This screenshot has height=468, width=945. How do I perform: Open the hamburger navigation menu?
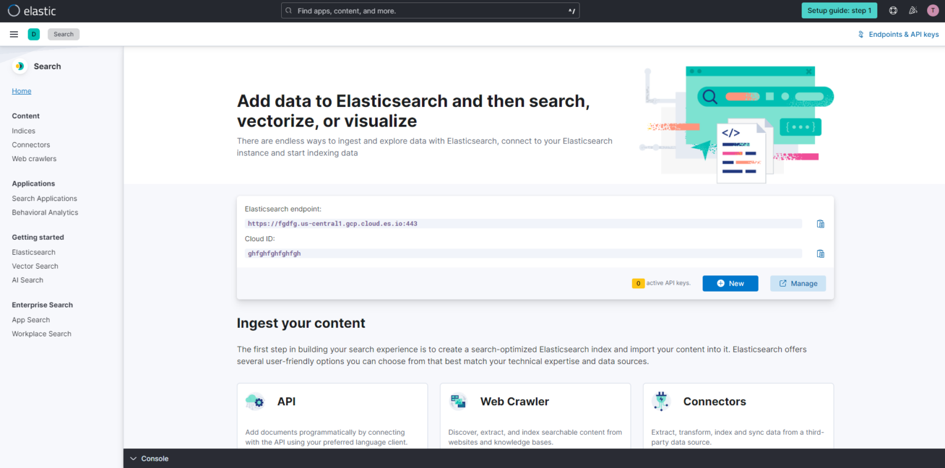coord(14,34)
